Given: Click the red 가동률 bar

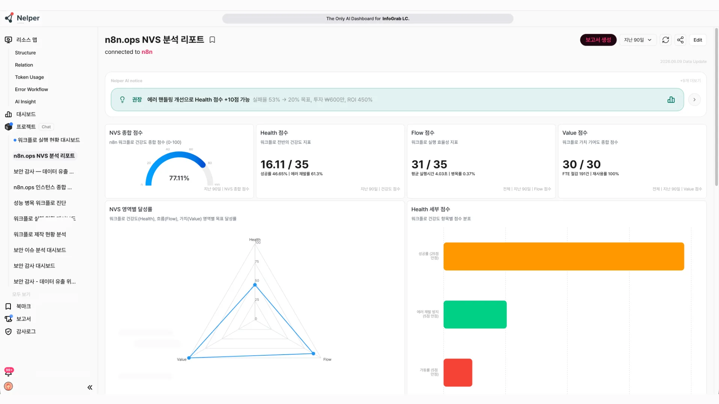Looking at the screenshot, I should click(x=458, y=373).
